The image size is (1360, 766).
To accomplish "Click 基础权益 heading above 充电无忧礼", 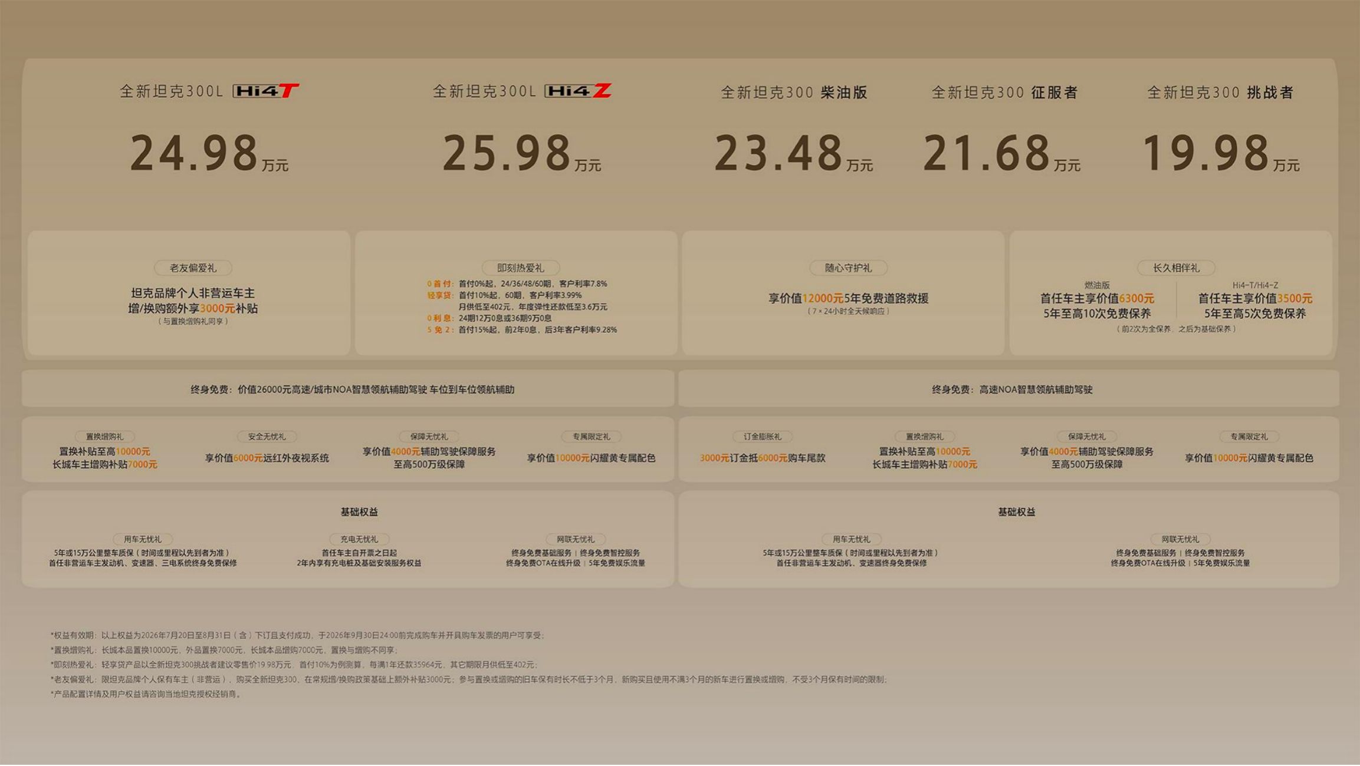I will [359, 512].
